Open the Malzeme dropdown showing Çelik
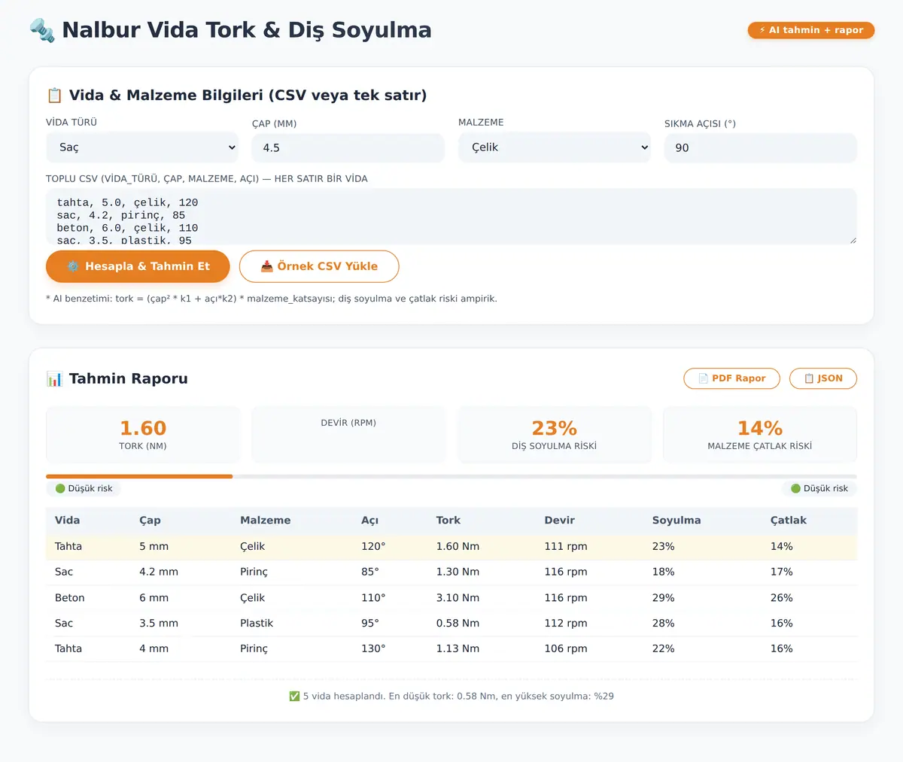The height and width of the screenshot is (762, 903). coord(555,147)
